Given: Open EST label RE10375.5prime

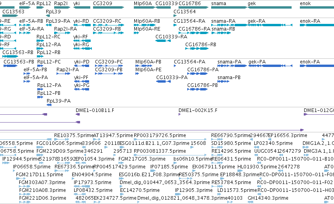Looking at the screenshot, I should [74, 135].
